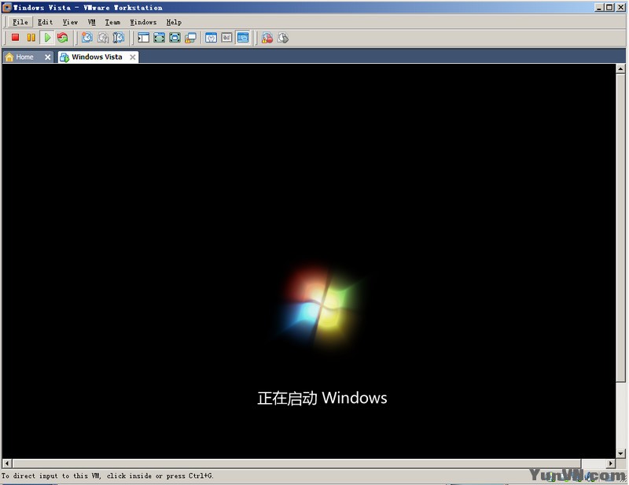The image size is (629, 485).
Task: Click the green Power On play icon
Action: [x=47, y=38]
